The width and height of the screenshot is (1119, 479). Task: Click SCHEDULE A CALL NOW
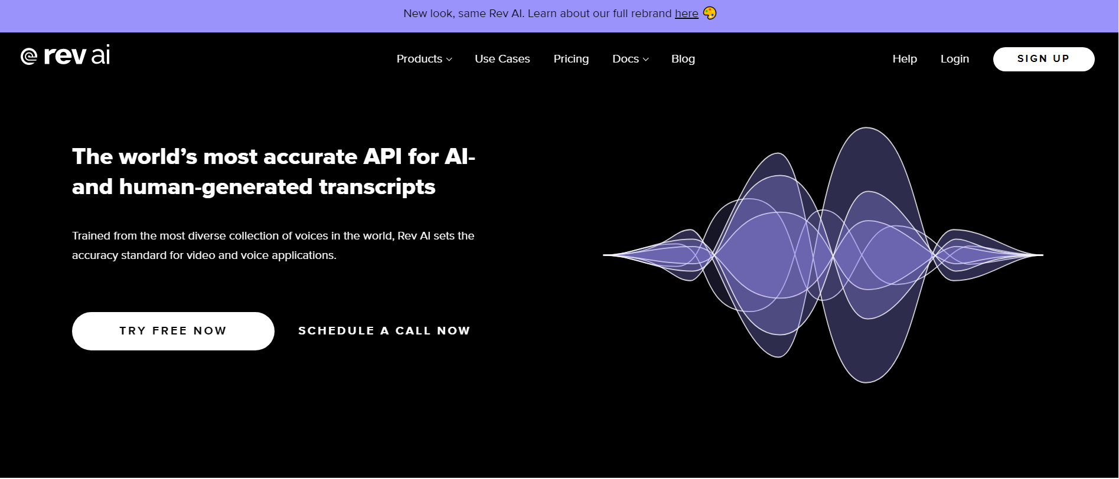coord(384,331)
